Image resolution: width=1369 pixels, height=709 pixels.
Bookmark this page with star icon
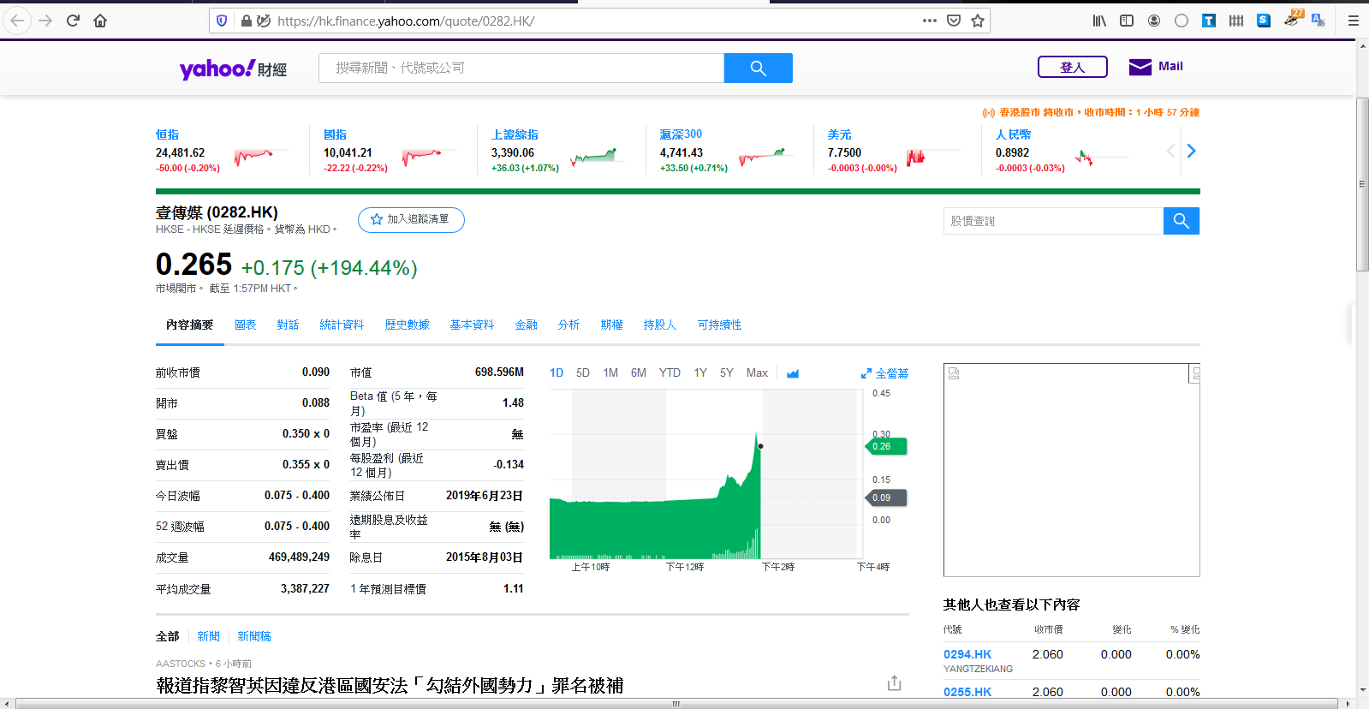tap(978, 21)
